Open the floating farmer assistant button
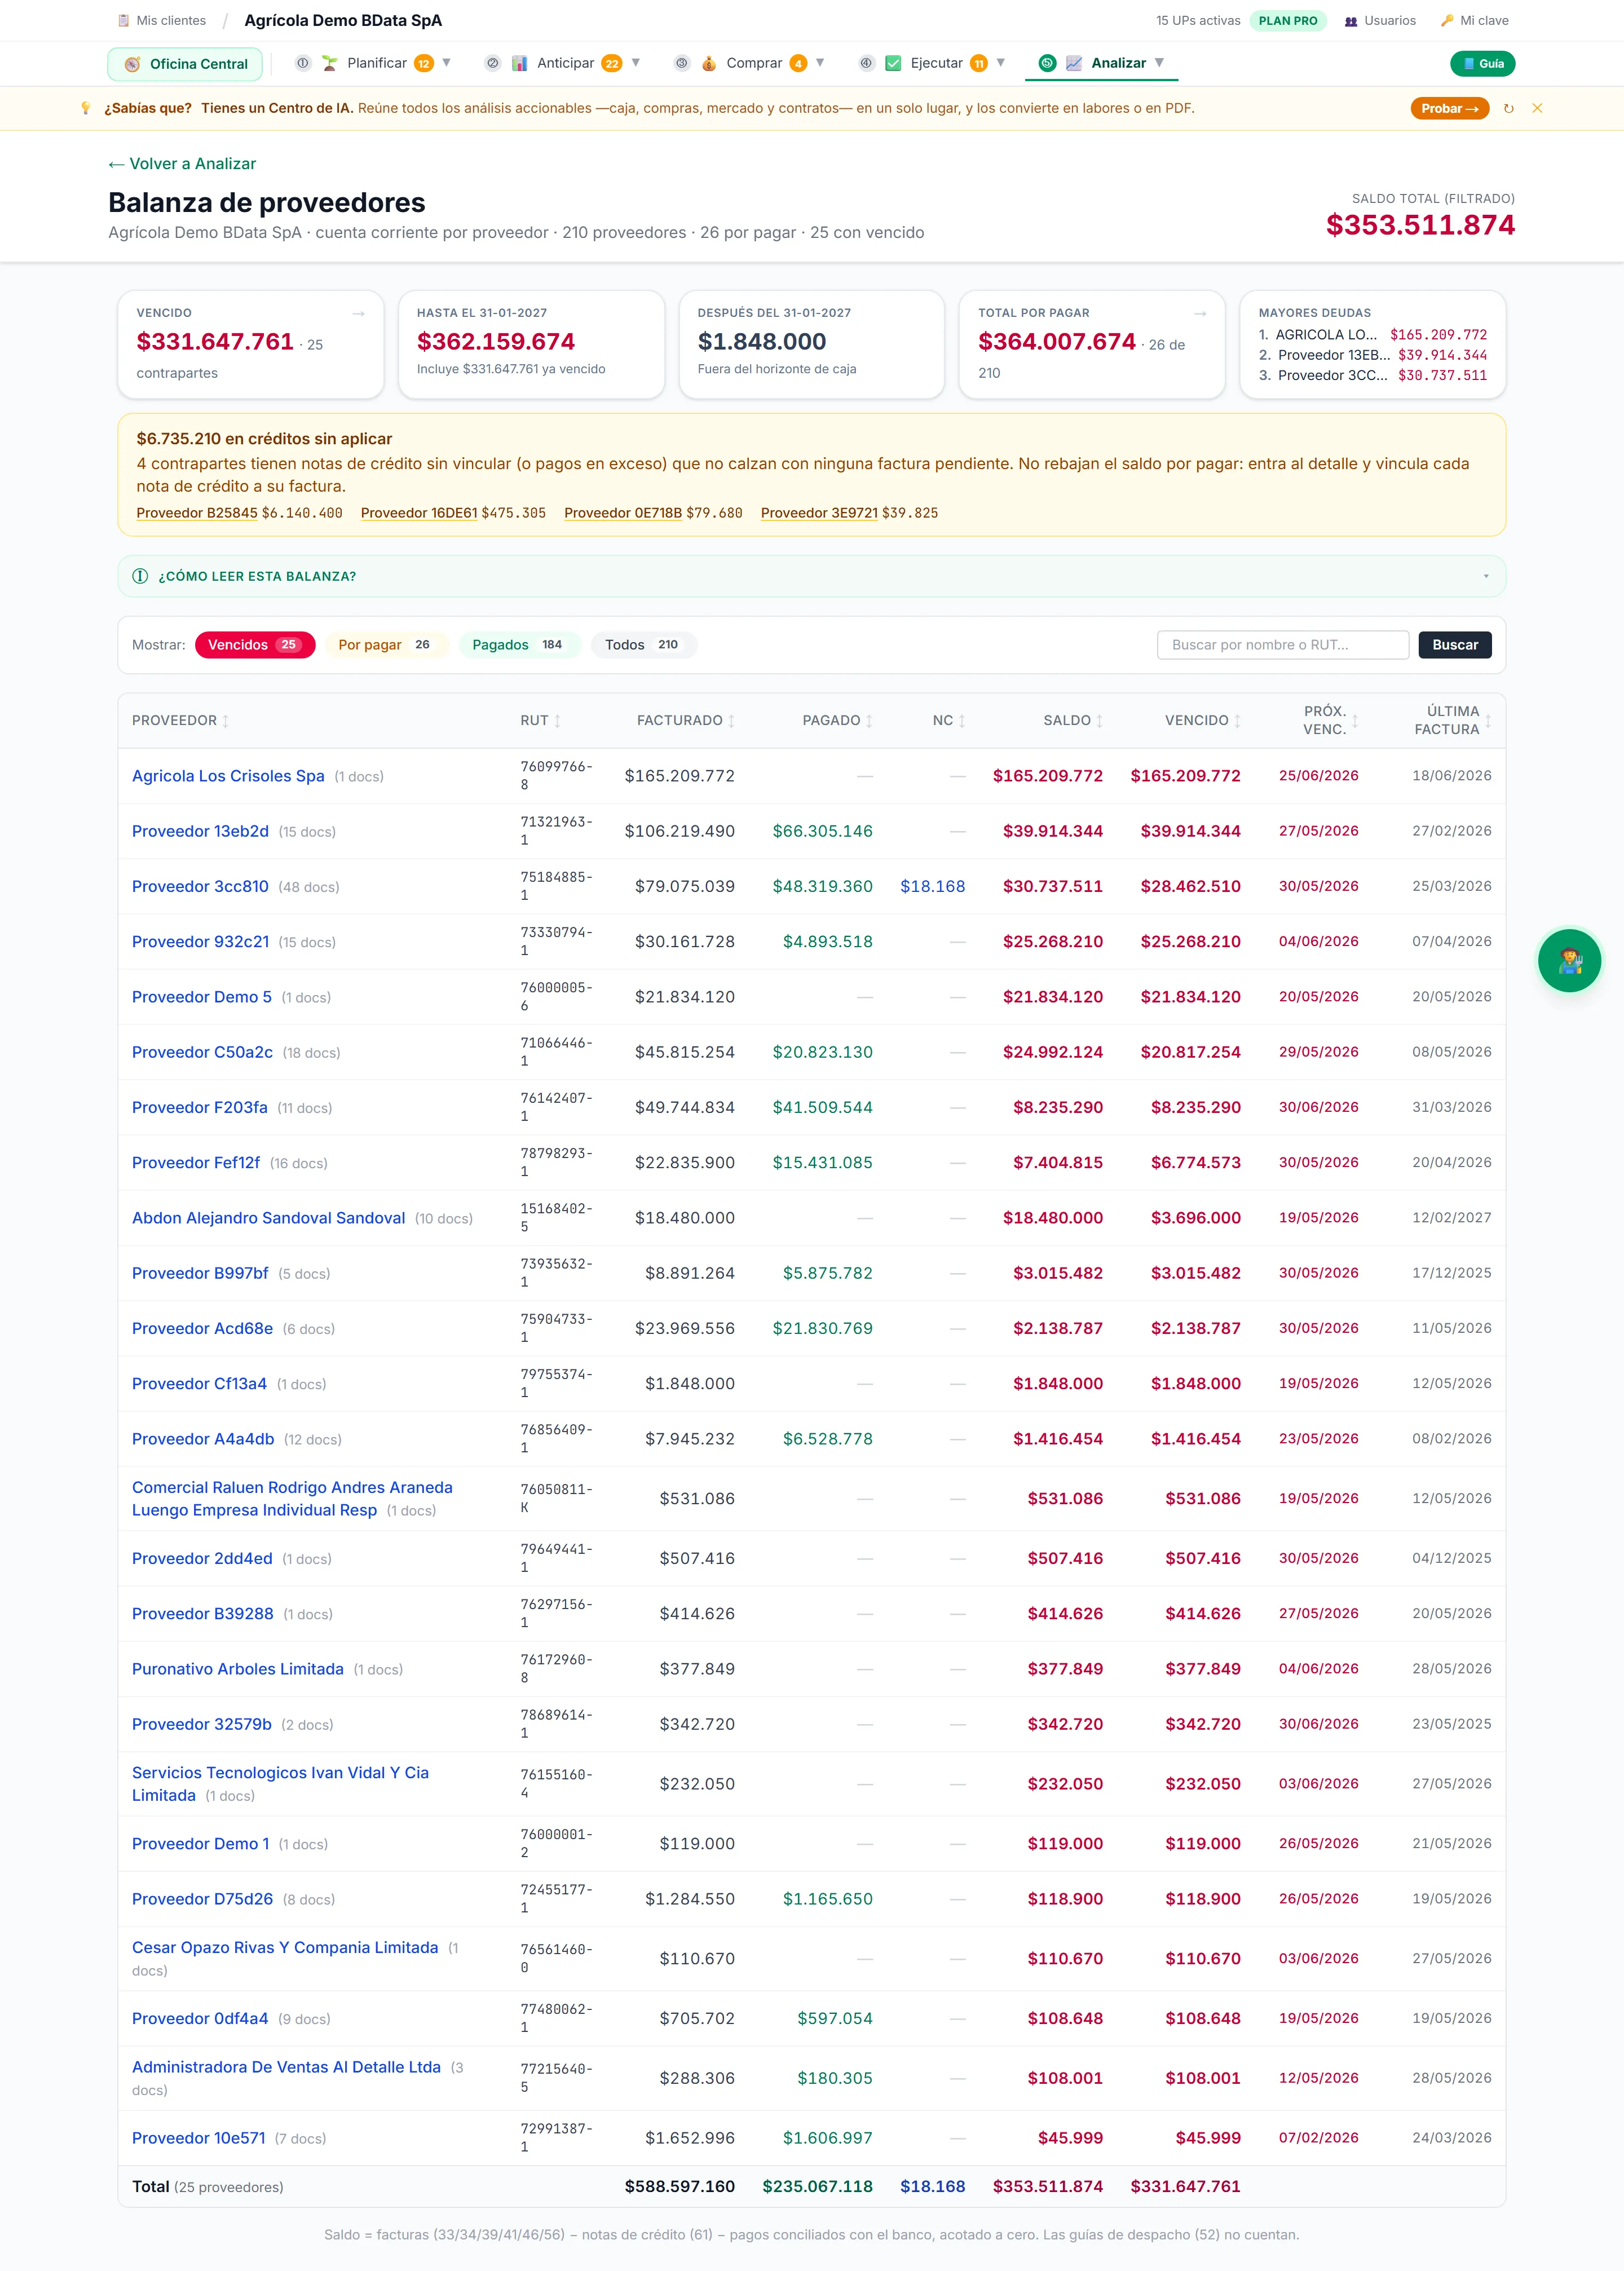This screenshot has width=1624, height=2271. click(1569, 961)
